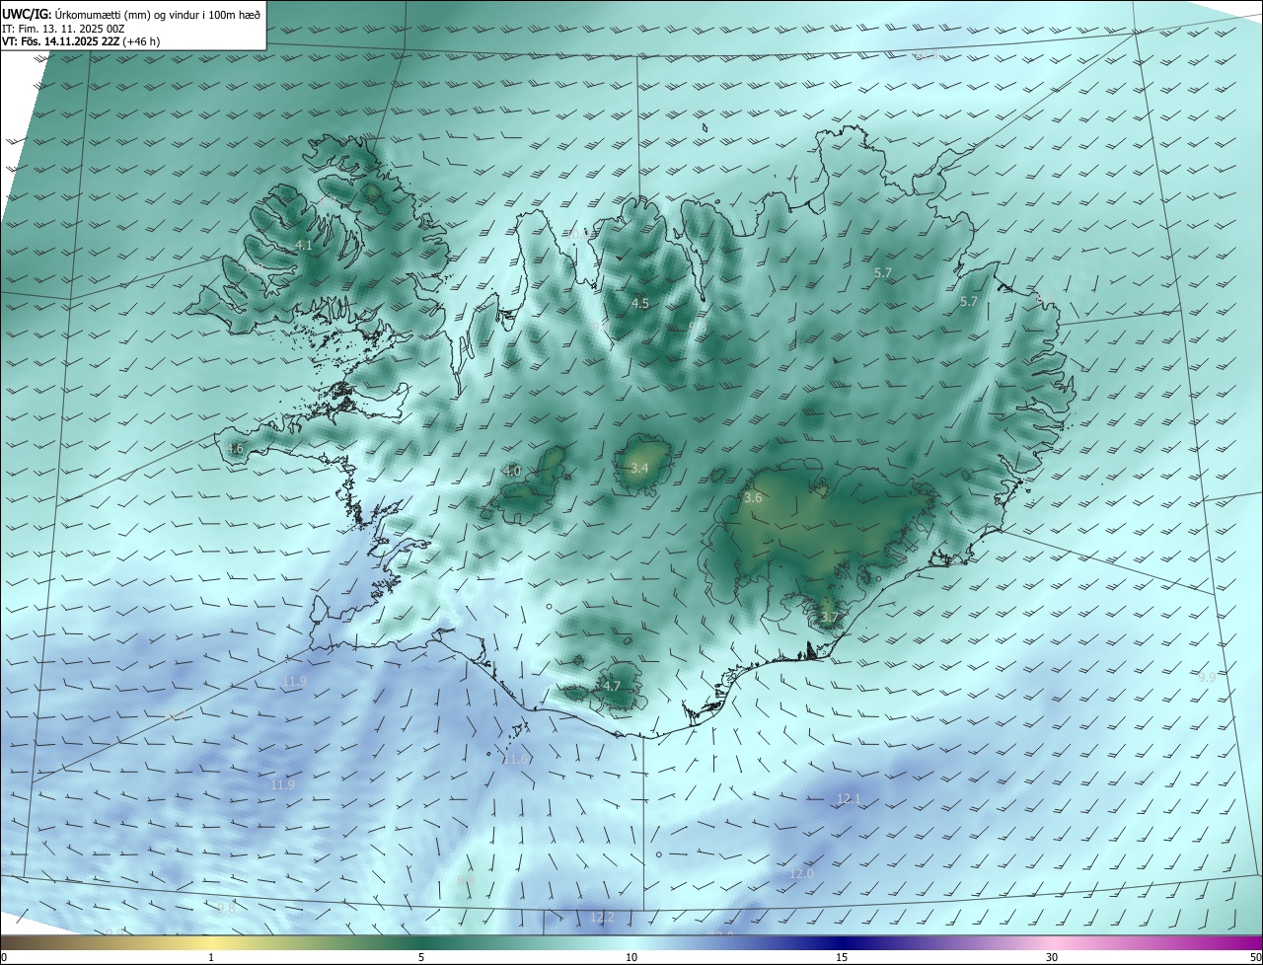This screenshot has height=965, width=1263.
Task: Click the 0 label on the color scale
Action: tap(4, 958)
